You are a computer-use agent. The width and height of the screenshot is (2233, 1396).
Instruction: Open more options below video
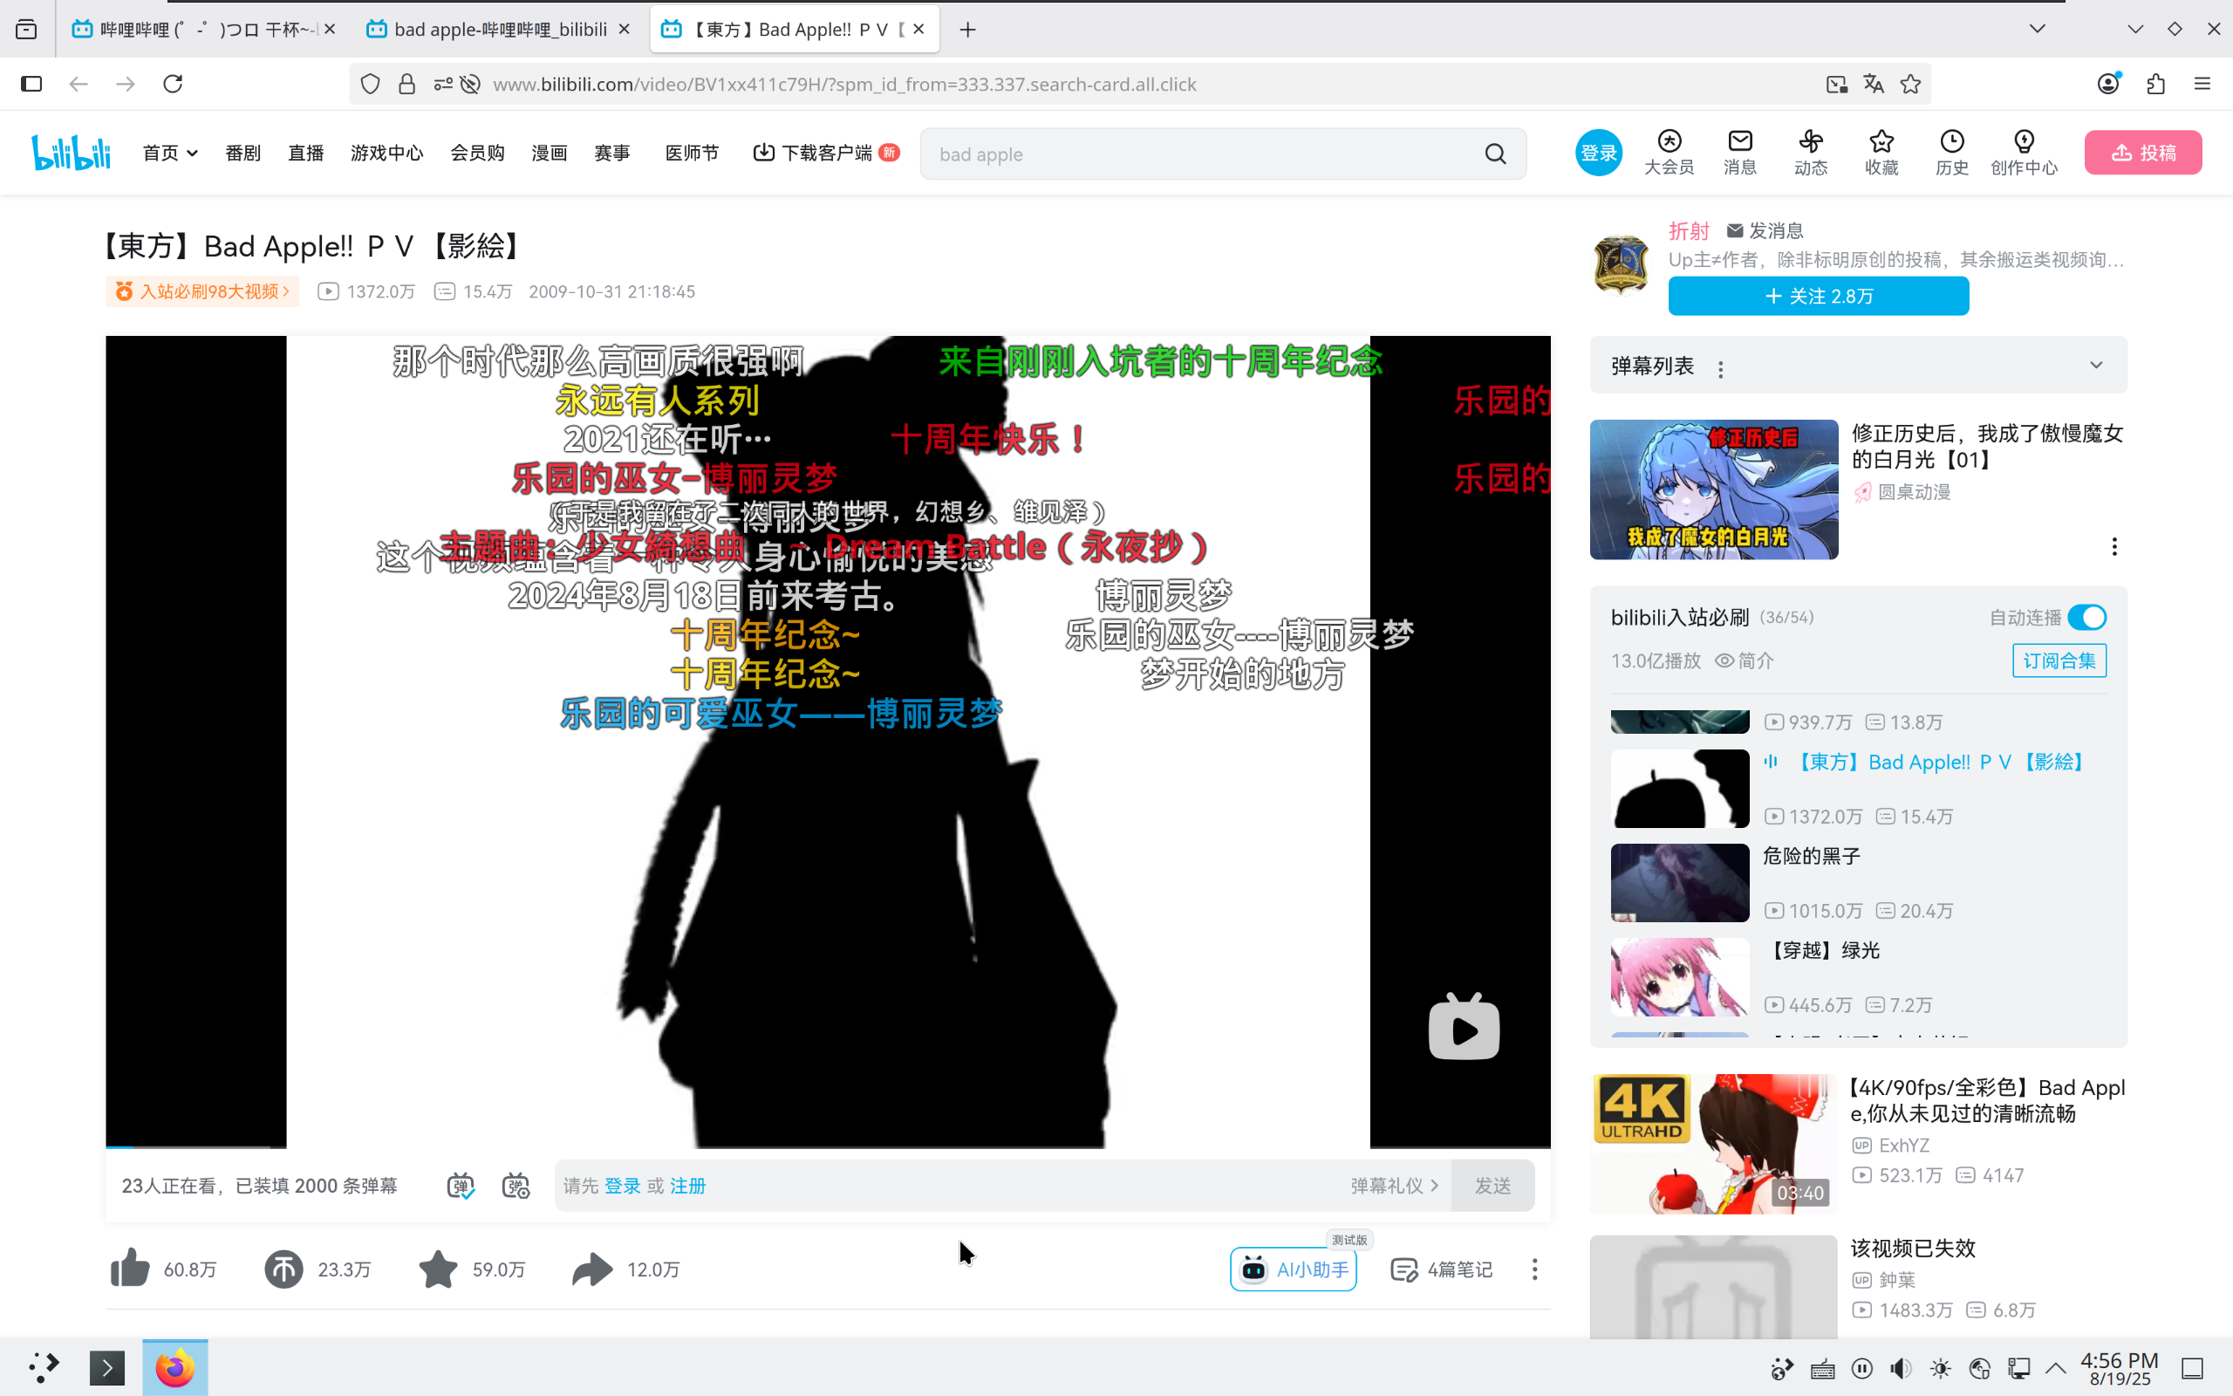[x=1534, y=1269]
